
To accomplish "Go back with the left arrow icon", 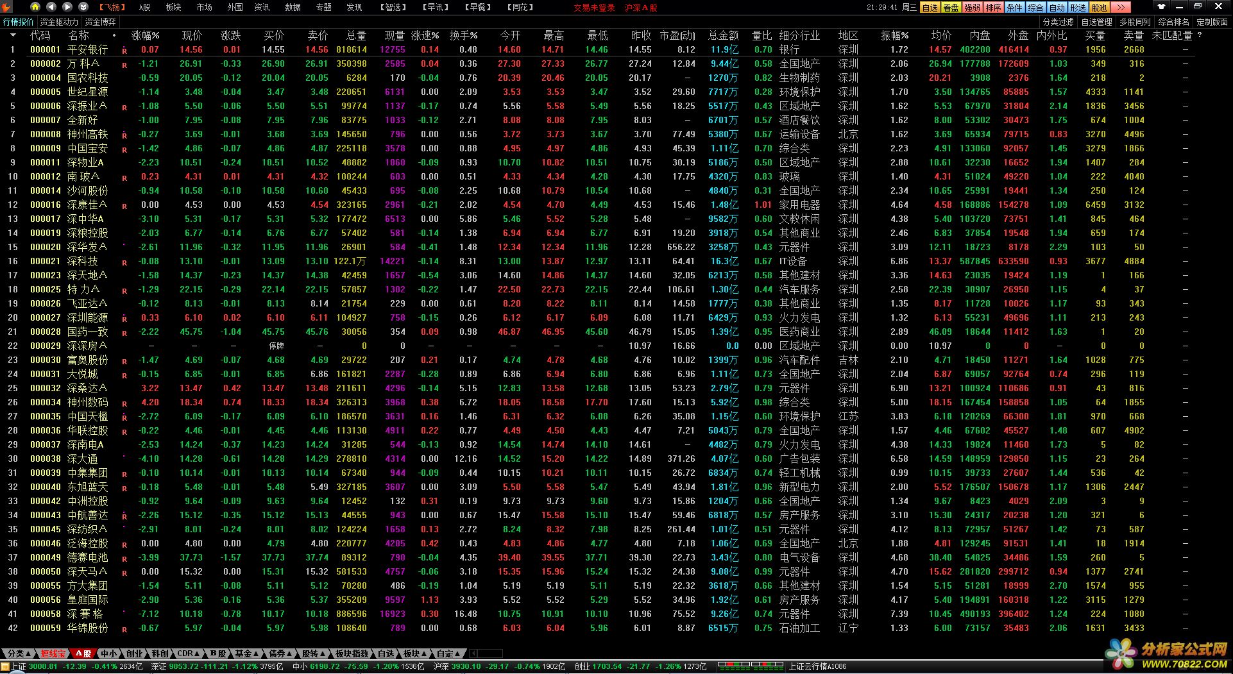I will coord(51,7).
